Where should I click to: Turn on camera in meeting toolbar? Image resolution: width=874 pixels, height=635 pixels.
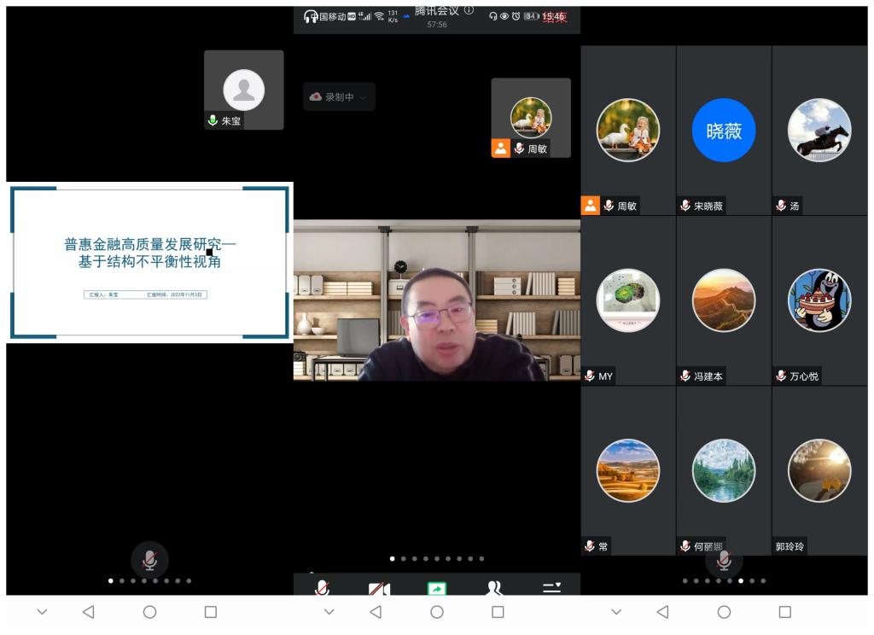click(379, 588)
